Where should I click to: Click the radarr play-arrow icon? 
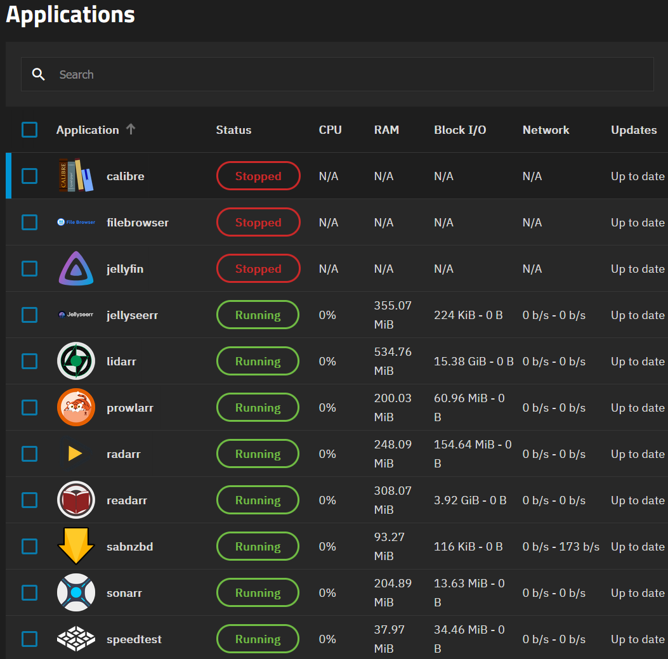75,453
